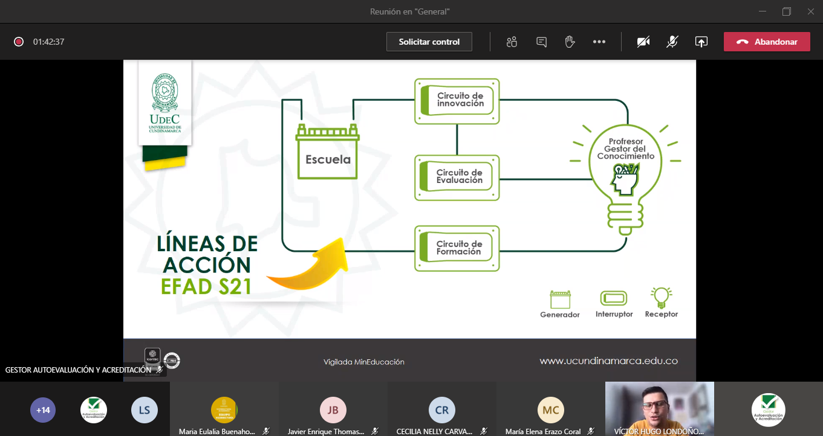Unmute the microphone
This screenshot has width=823, height=436.
(x=672, y=42)
